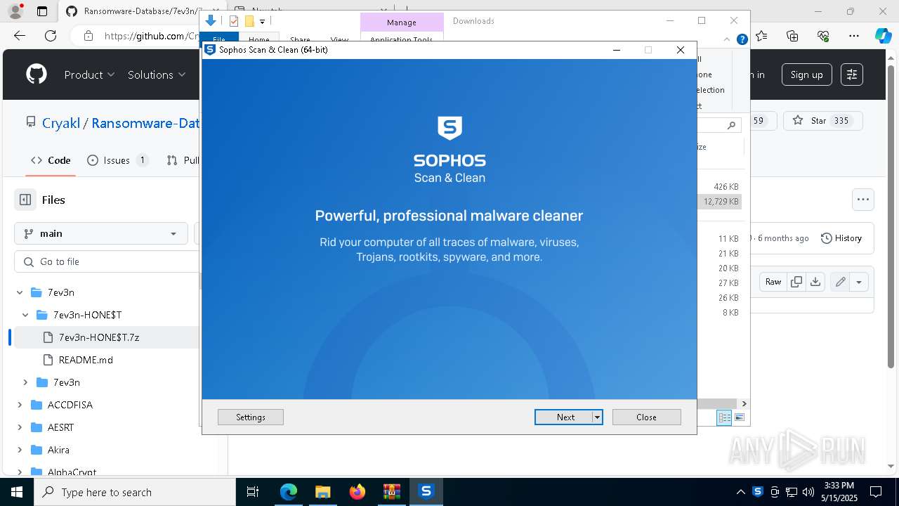899x506 pixels.
Task: Expand the Akira folder
Action: coord(20,450)
